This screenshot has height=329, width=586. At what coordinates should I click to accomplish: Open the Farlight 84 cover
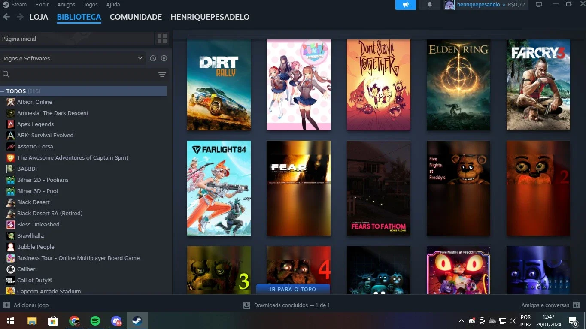click(219, 188)
